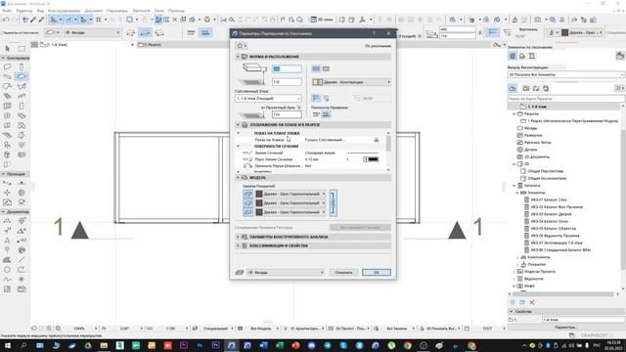Click the section line pen color swatch
Viewport: 626px width, 352px height.
tap(371, 159)
